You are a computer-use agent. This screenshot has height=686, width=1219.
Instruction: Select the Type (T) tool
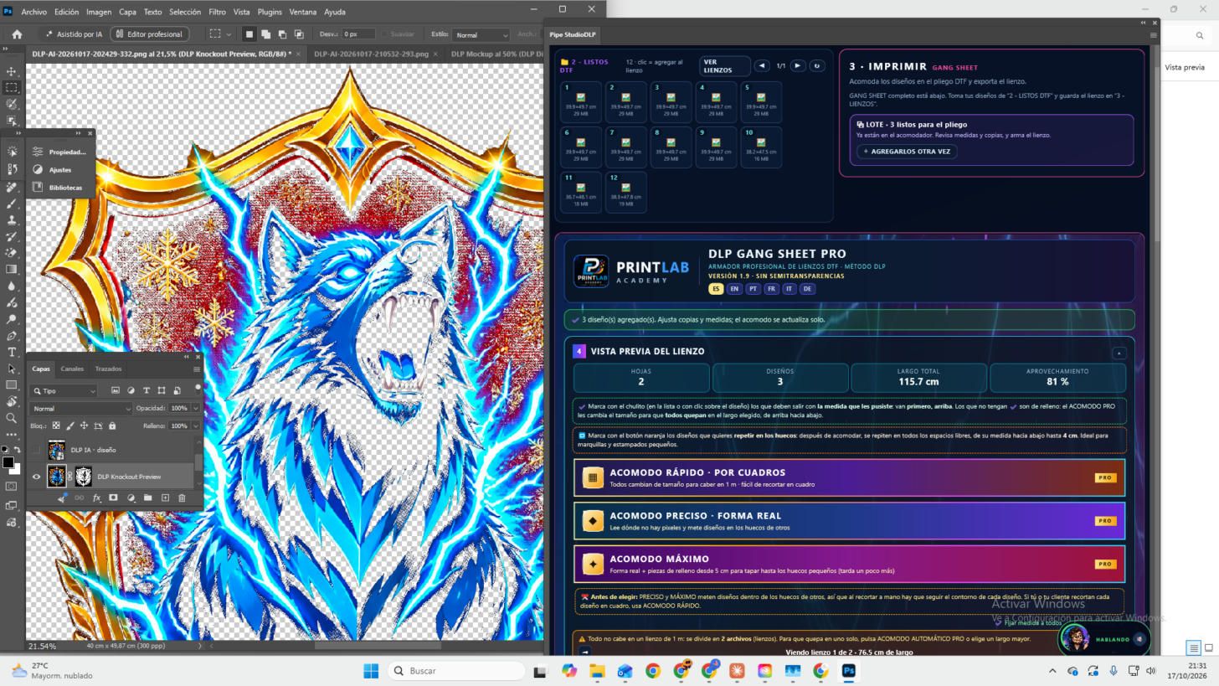point(12,352)
